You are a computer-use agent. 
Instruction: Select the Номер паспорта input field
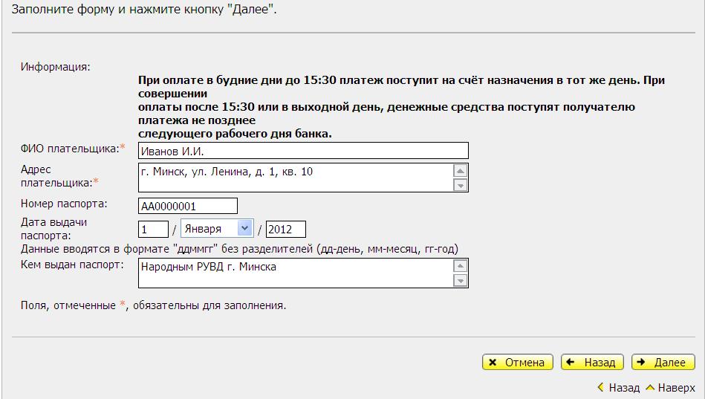(x=188, y=206)
